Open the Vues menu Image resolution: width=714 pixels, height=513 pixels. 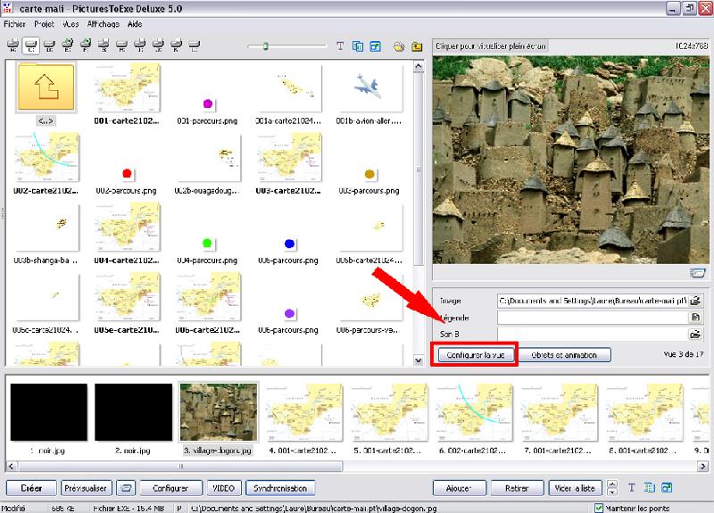point(71,24)
